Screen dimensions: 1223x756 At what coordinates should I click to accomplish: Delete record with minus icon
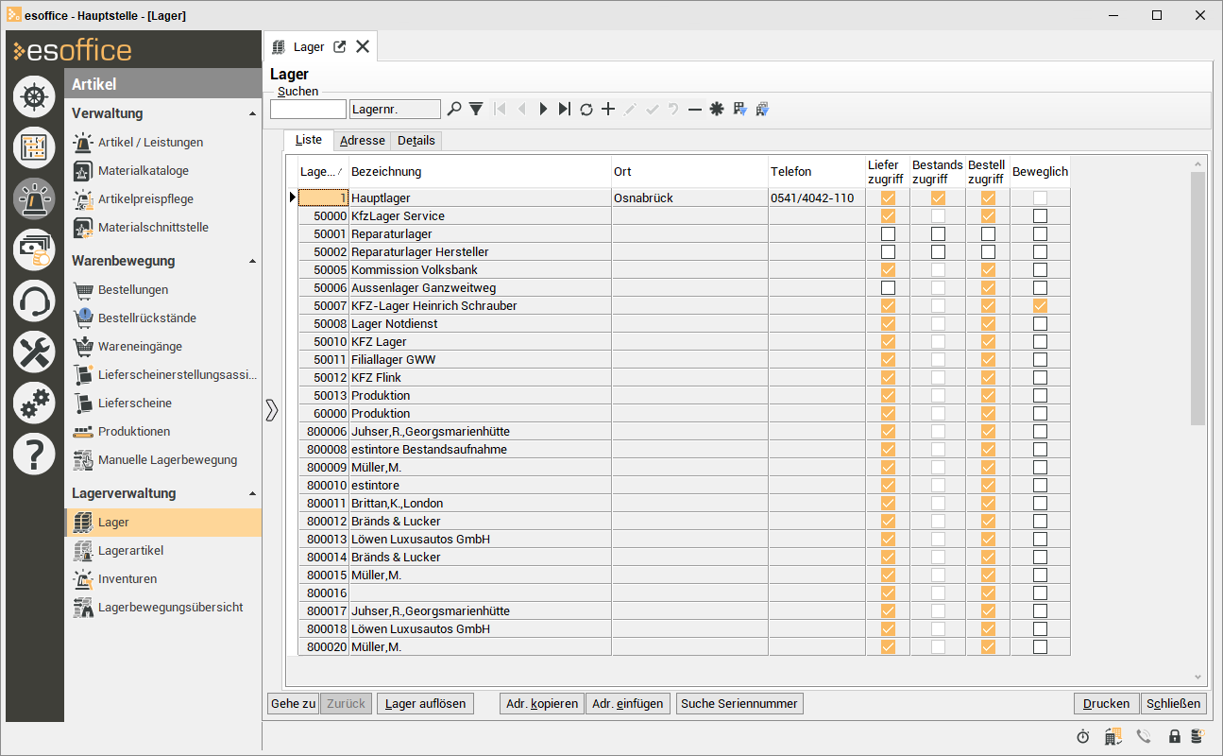695,110
